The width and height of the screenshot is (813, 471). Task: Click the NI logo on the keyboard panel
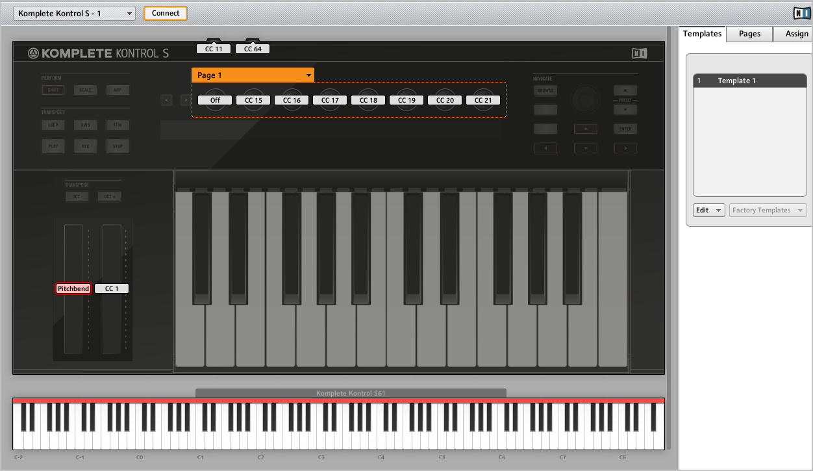coord(640,54)
